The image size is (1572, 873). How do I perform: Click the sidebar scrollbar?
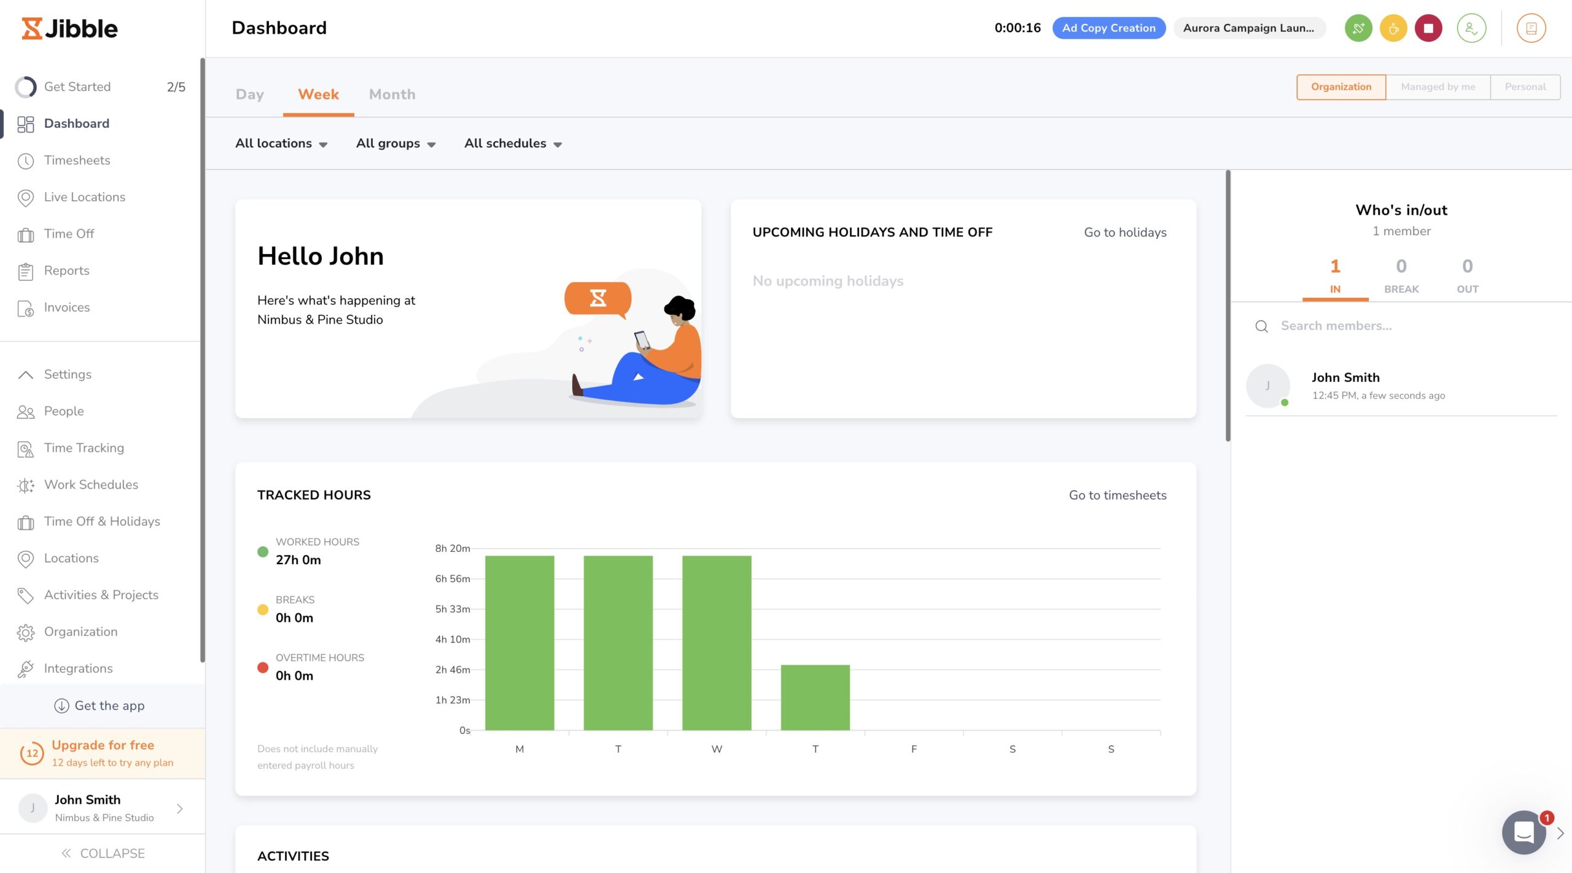[x=202, y=360]
